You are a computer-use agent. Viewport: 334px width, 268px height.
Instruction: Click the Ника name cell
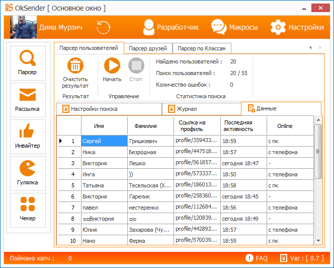[x=104, y=152]
